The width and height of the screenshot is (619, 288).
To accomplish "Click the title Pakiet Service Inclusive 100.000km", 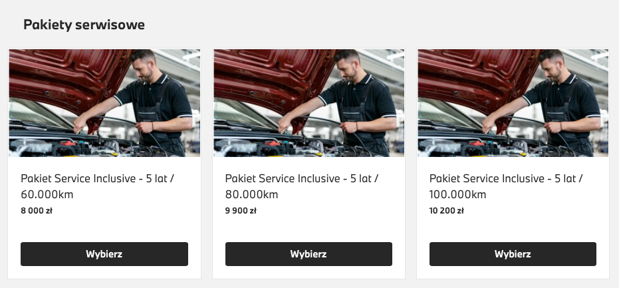I will click(506, 186).
